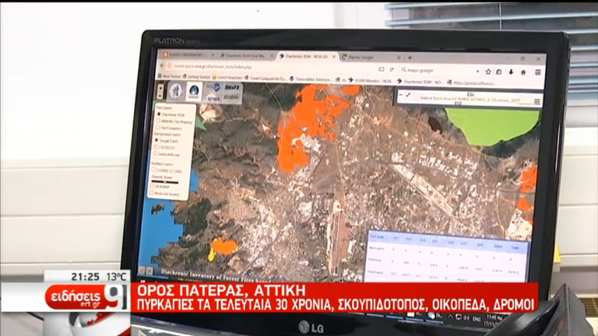Expand the chart panel with arrows icon
Screen dimensions: 598x336
[408, 95]
